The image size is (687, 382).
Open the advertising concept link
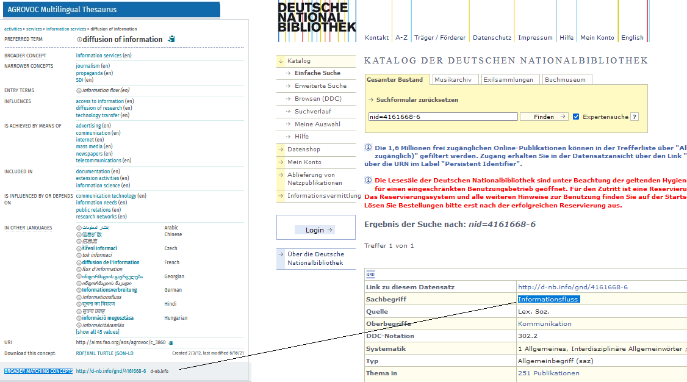pyautogui.click(x=88, y=126)
